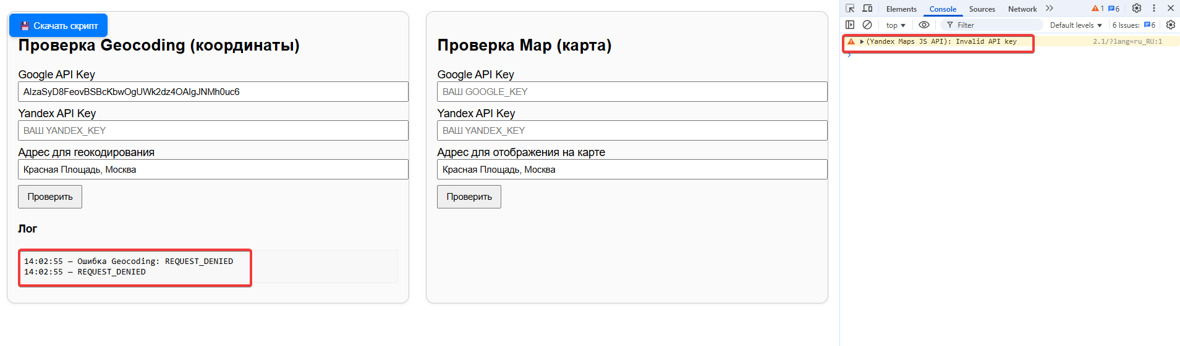Open the DevTools three-dot customize menu

[x=1153, y=9]
